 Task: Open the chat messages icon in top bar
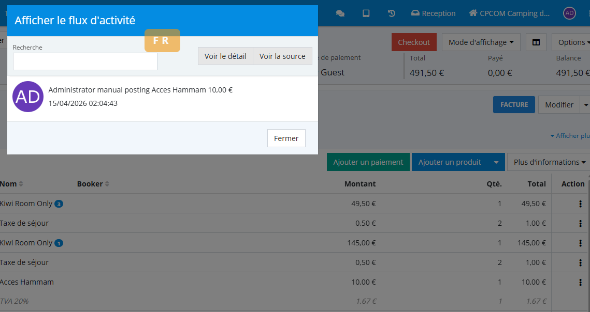(340, 13)
